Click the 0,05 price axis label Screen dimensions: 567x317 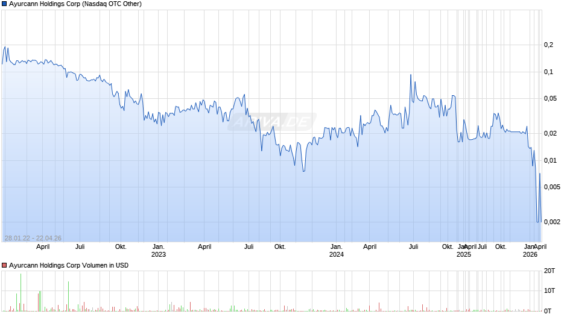550,98
